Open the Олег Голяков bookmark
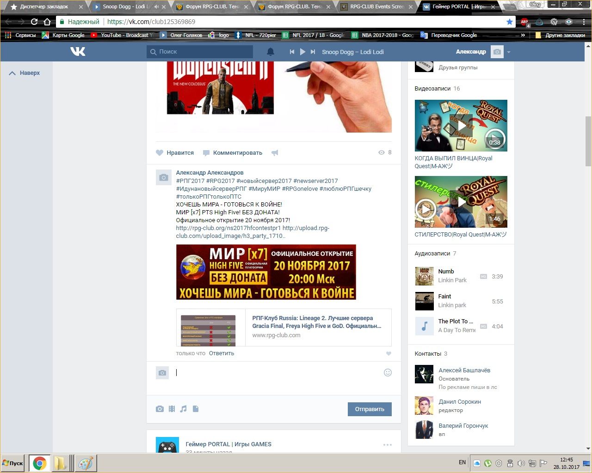This screenshot has width=592, height=473. [181, 35]
